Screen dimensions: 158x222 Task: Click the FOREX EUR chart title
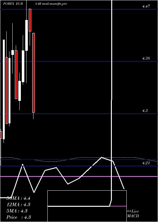(x=13, y=4)
